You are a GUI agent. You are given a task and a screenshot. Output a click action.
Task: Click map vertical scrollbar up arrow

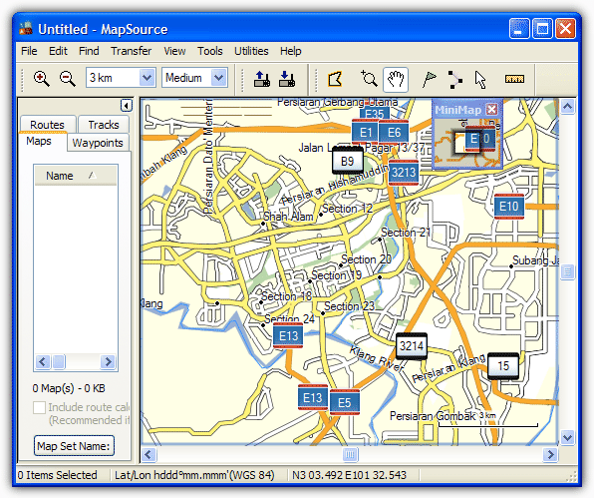(567, 107)
